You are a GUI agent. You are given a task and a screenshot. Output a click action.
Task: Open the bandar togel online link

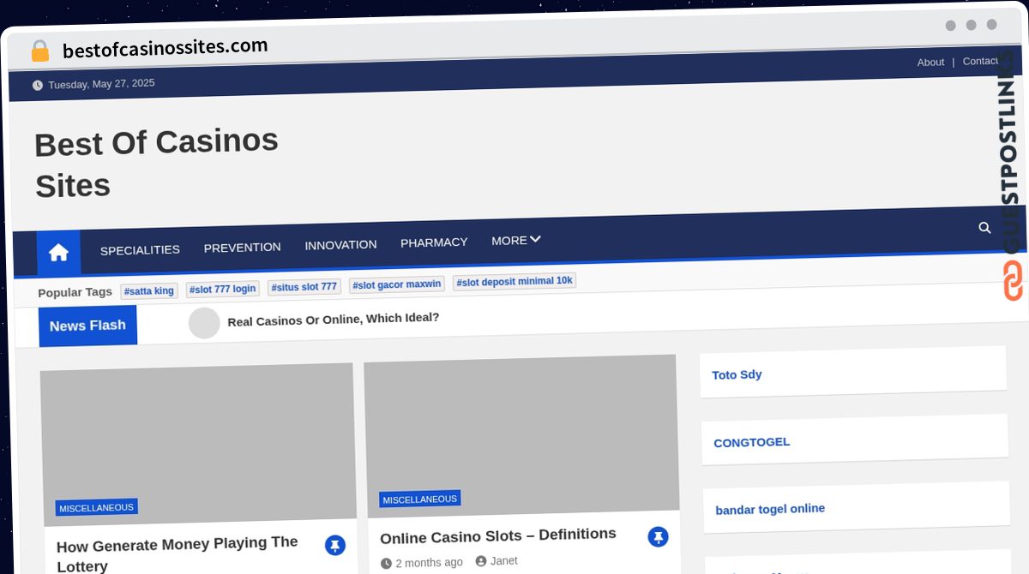point(770,509)
